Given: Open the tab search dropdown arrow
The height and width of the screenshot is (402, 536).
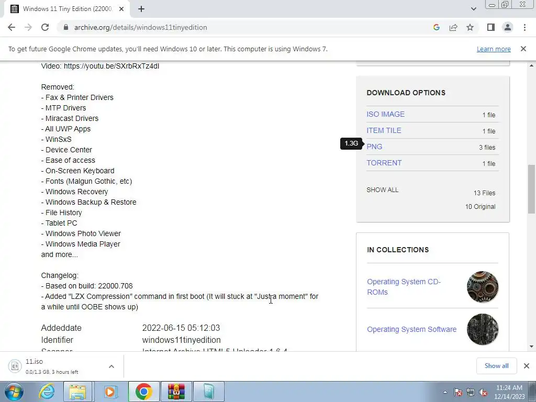Looking at the screenshot, I should pyautogui.click(x=473, y=9).
